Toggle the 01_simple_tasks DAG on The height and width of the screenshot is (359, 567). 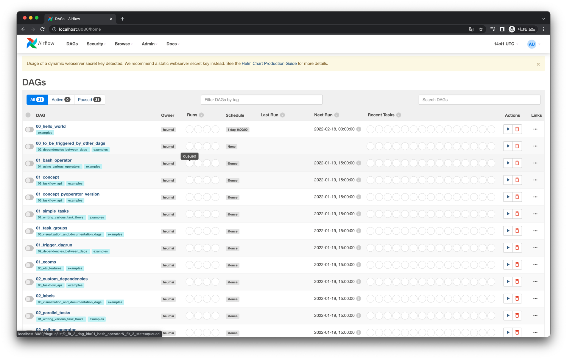click(x=29, y=214)
